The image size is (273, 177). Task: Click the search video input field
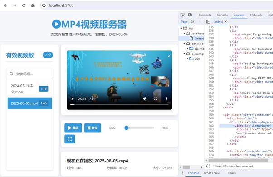click(29, 74)
